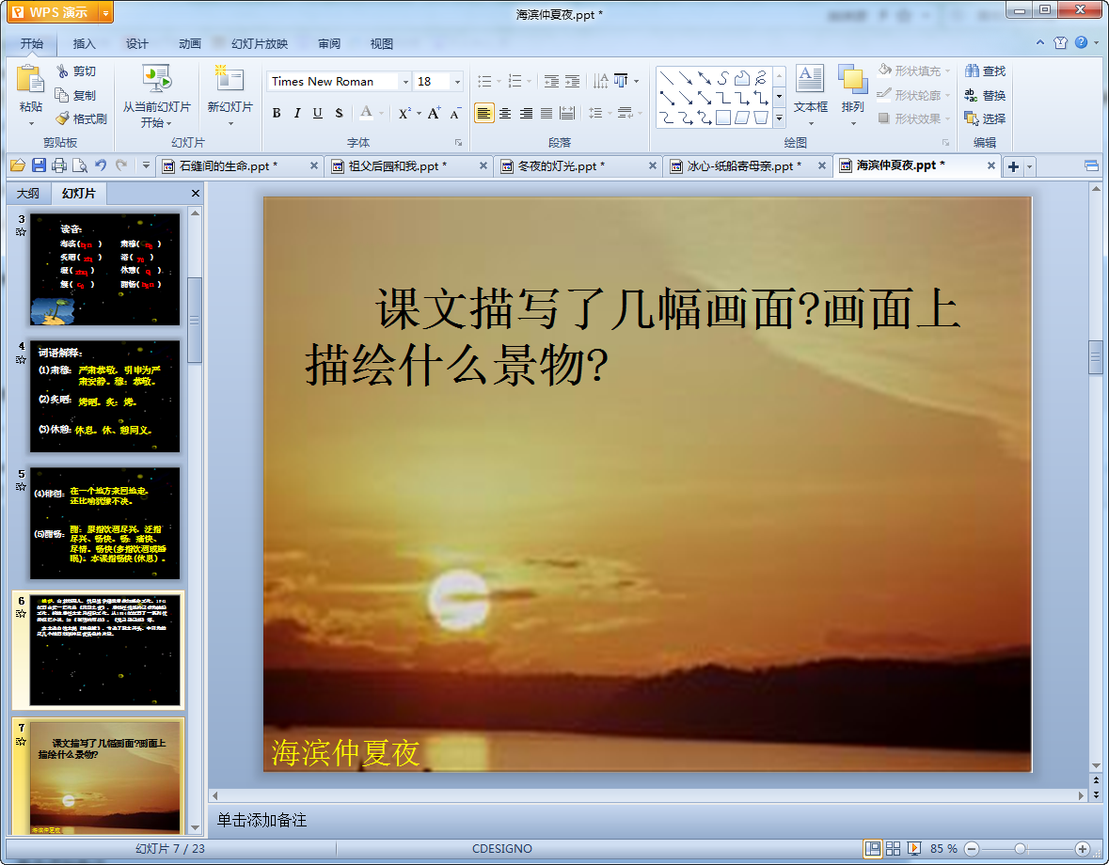The image size is (1109, 865).
Task: Increase font size with large A icon
Action: 434,113
